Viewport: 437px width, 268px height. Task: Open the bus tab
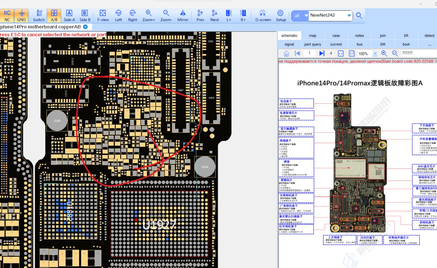click(x=360, y=44)
